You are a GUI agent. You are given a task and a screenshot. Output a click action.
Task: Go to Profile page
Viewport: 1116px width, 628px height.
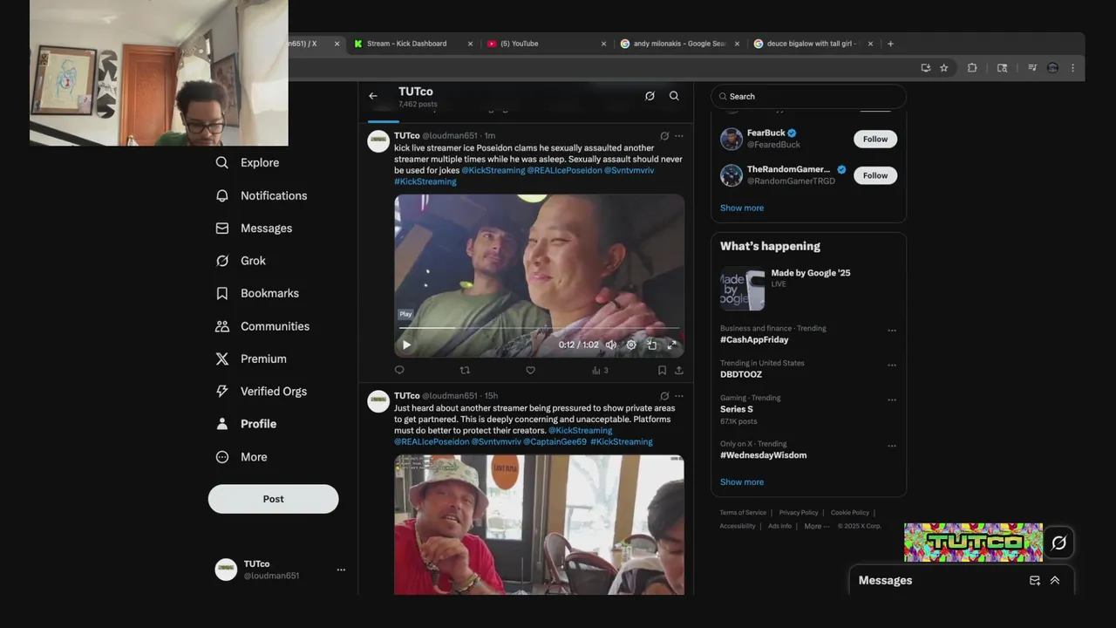(x=246, y=424)
